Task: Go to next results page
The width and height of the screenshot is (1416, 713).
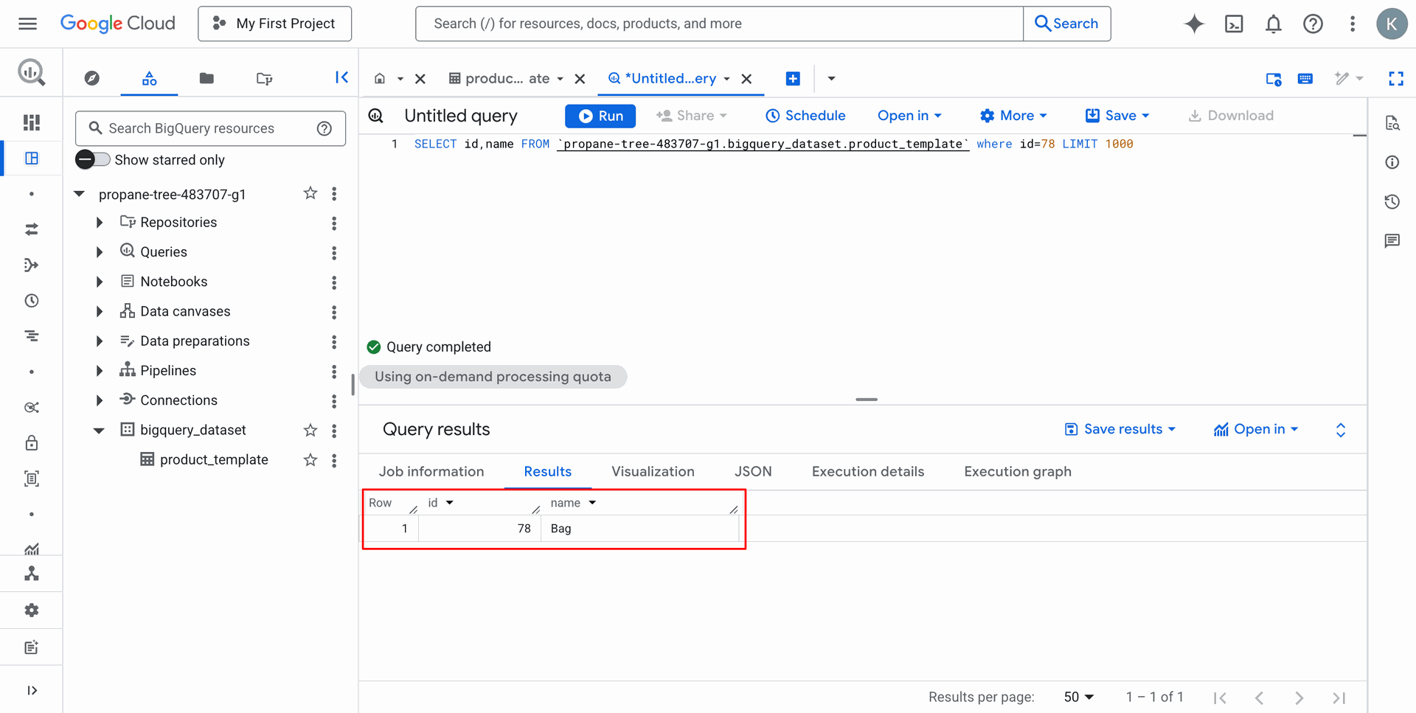Action: [1299, 698]
